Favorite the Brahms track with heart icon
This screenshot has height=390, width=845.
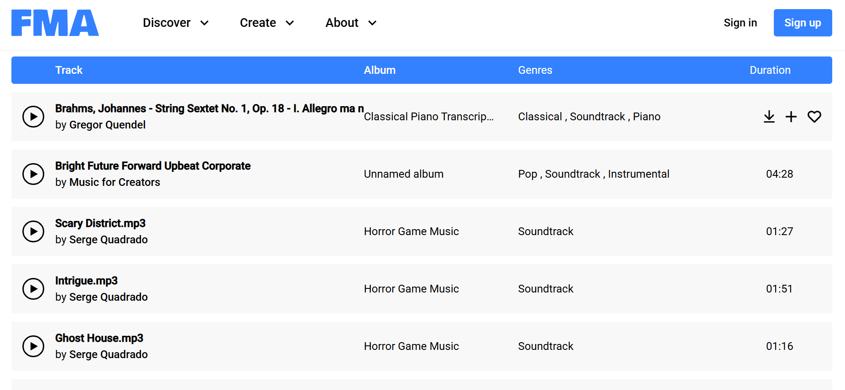pyautogui.click(x=814, y=117)
